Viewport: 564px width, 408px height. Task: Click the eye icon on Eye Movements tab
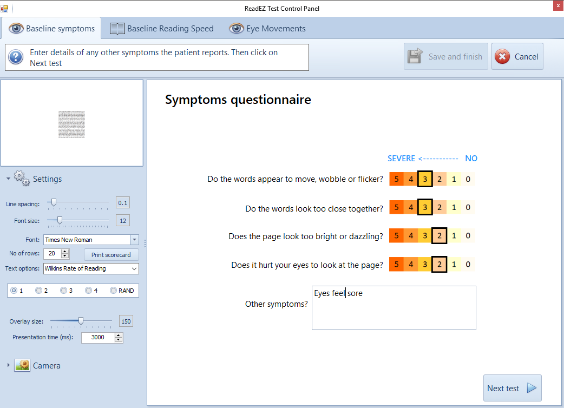(237, 29)
